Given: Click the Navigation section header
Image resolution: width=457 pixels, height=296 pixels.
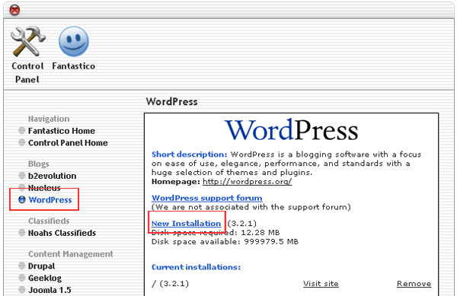Looking at the screenshot, I should click(49, 119).
